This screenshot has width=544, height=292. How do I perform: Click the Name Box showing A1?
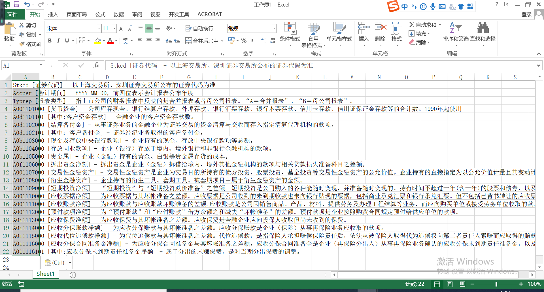[x=21, y=65]
